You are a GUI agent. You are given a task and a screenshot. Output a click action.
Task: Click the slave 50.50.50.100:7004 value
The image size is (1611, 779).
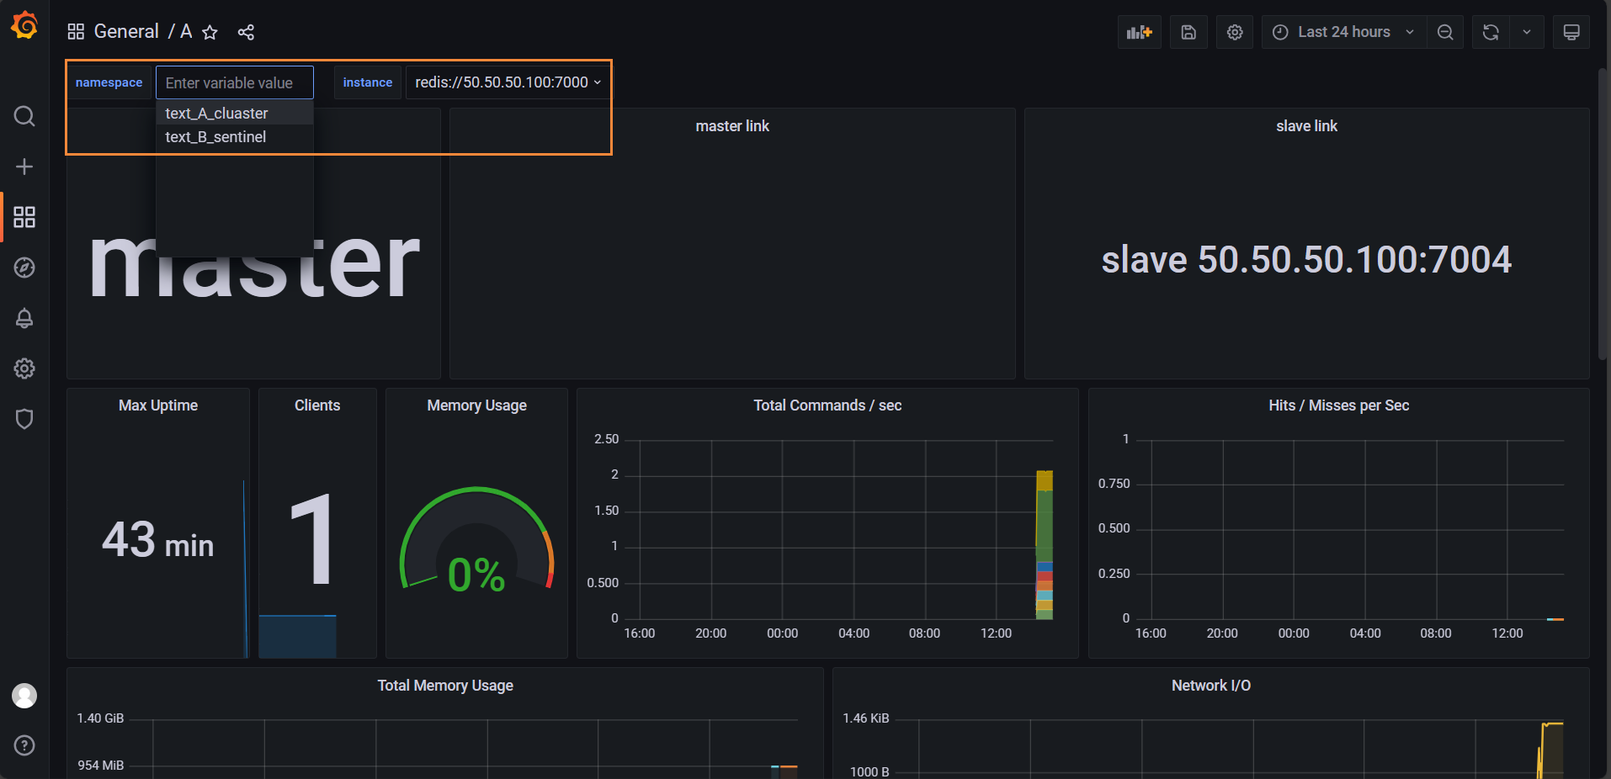[x=1306, y=259]
